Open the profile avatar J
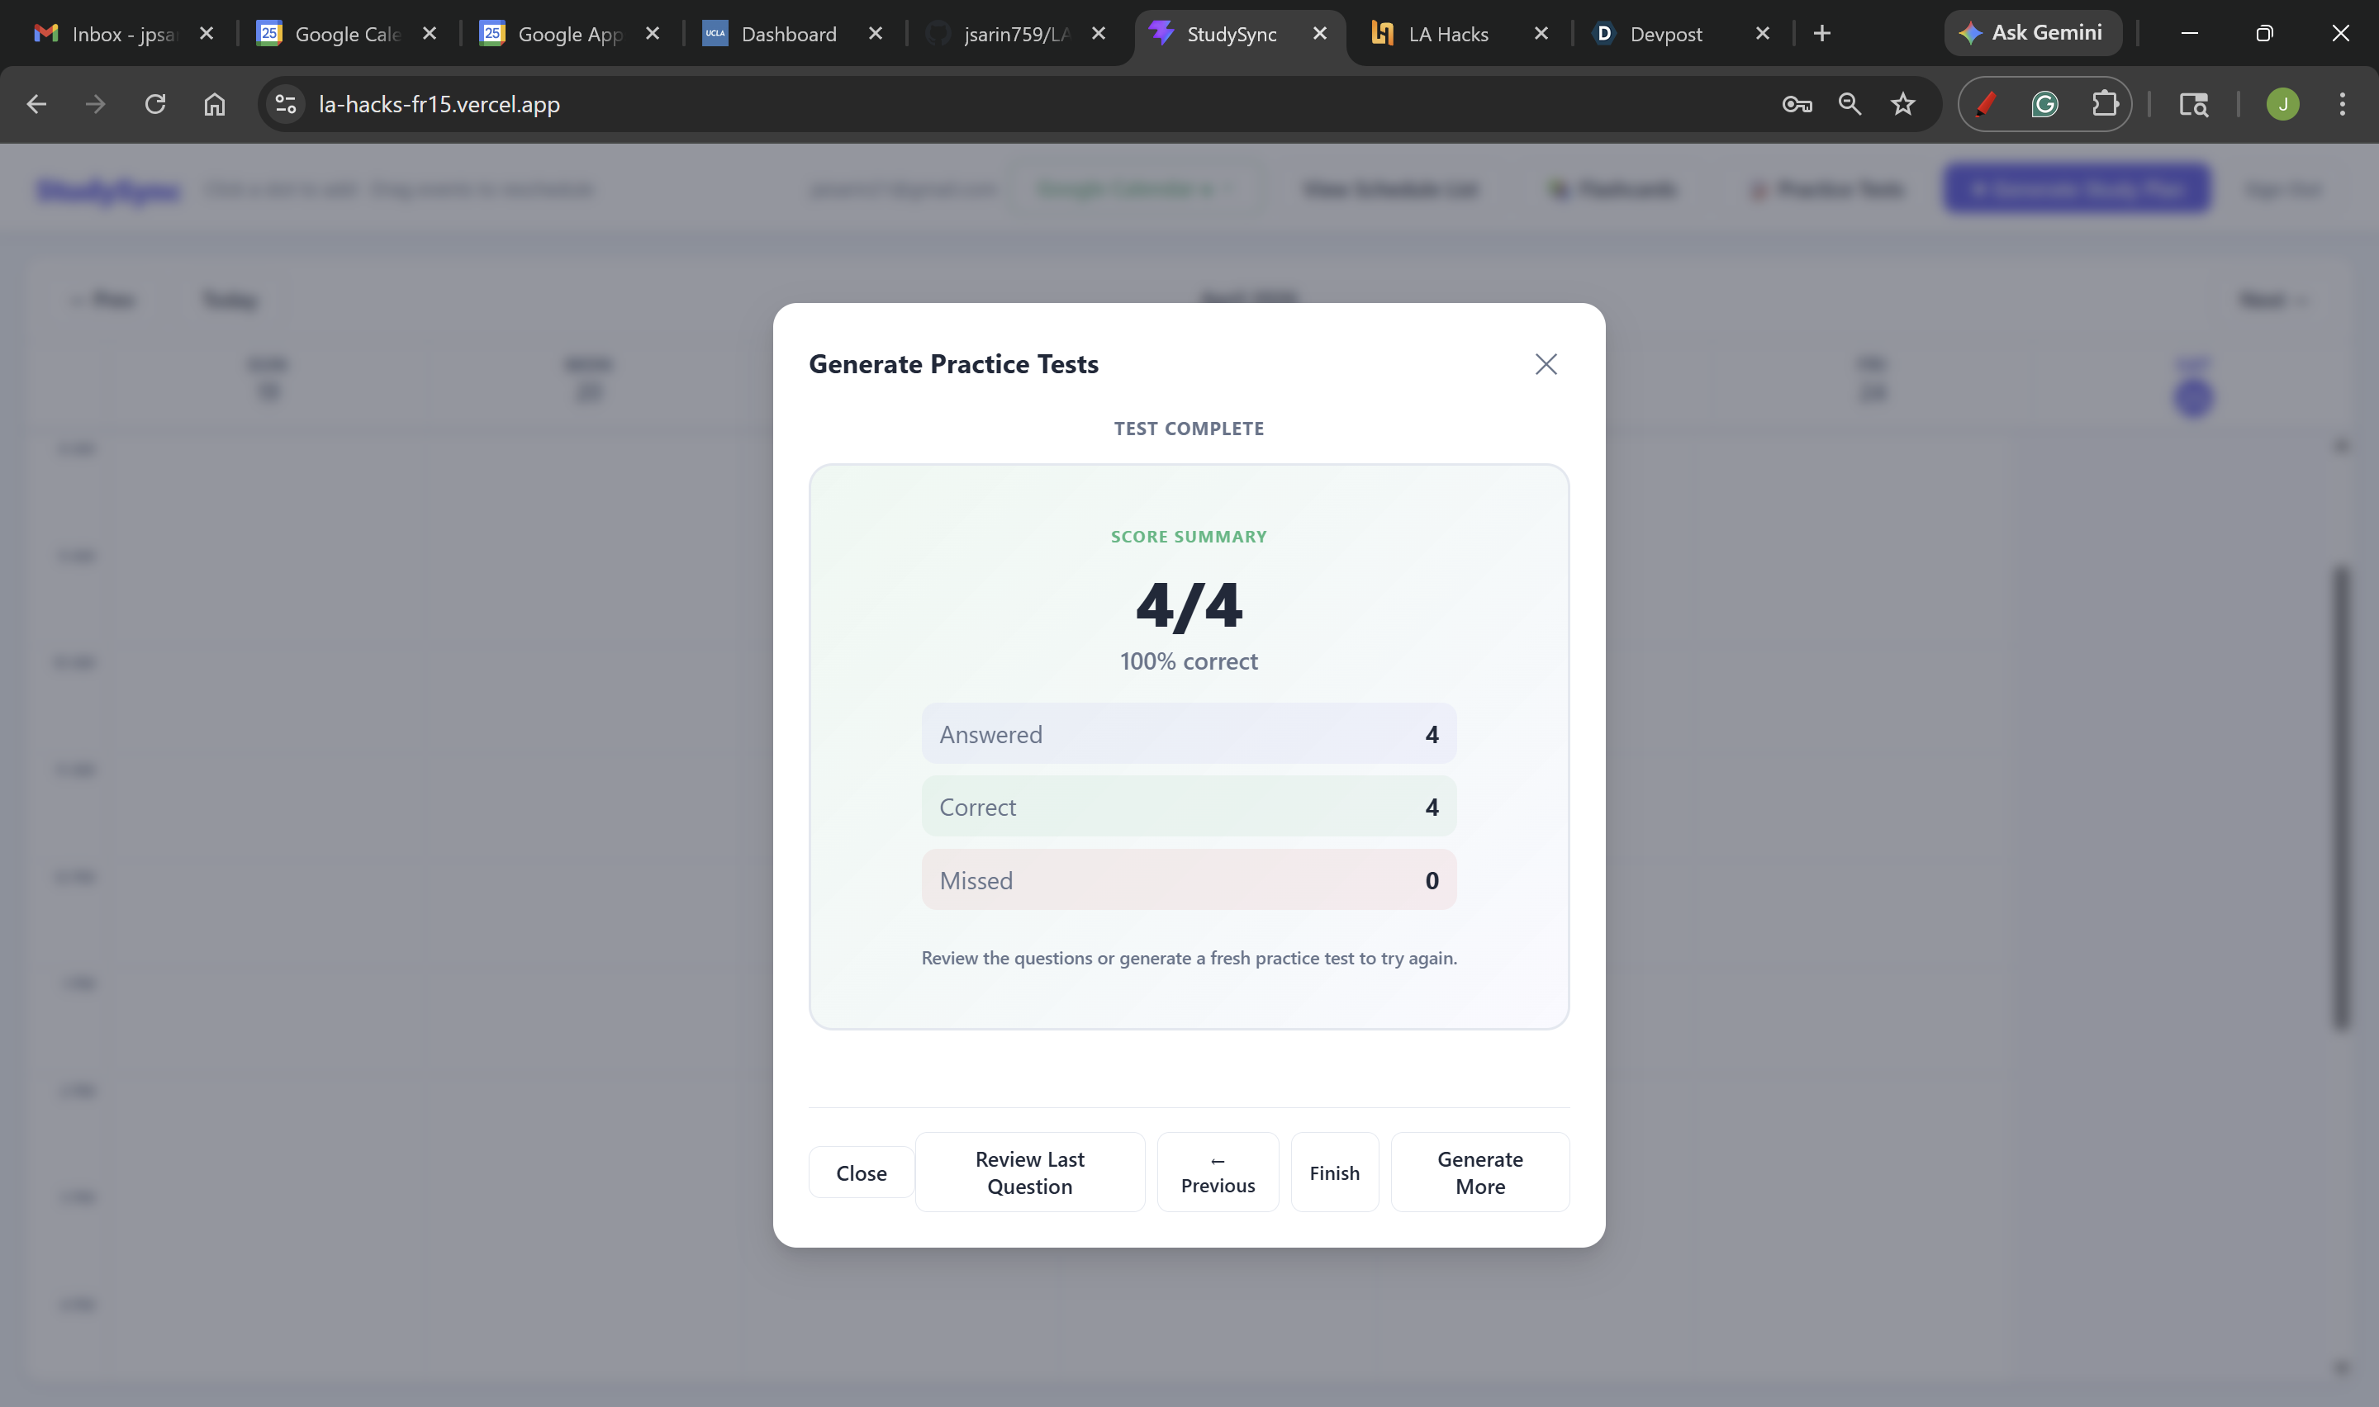This screenshot has height=1407, width=2379. point(2282,104)
